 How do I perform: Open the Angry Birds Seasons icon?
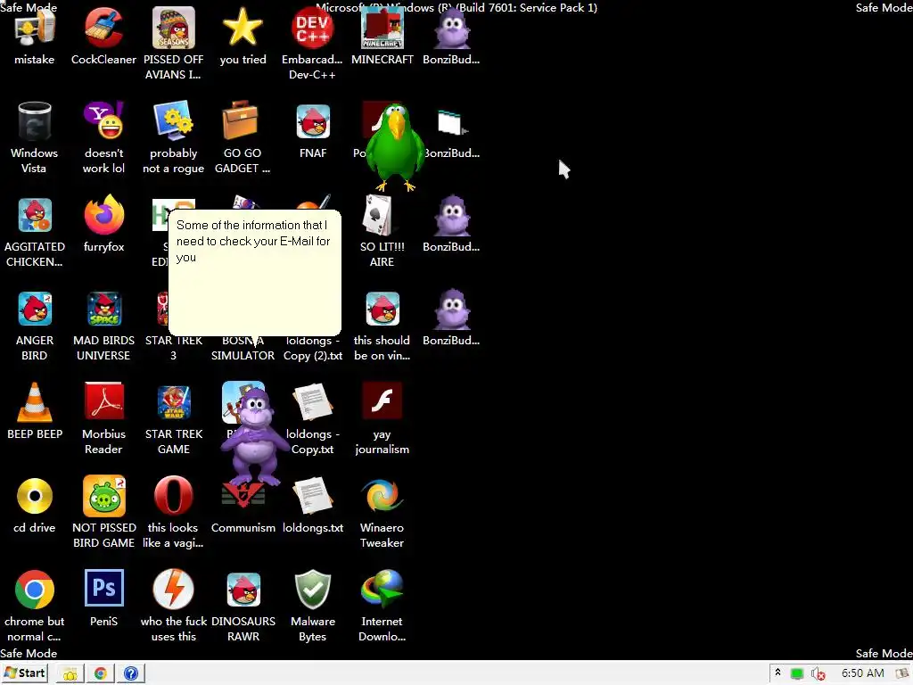(x=174, y=28)
